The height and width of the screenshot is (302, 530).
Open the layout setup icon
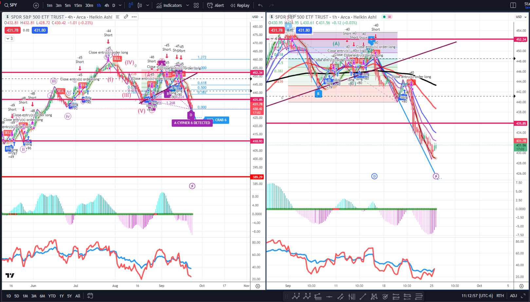(513, 6)
